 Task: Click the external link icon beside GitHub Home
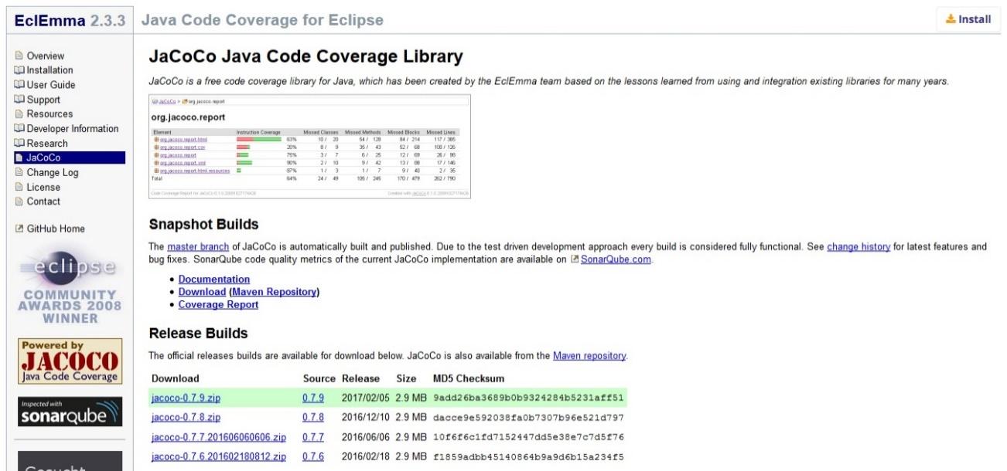click(x=19, y=229)
